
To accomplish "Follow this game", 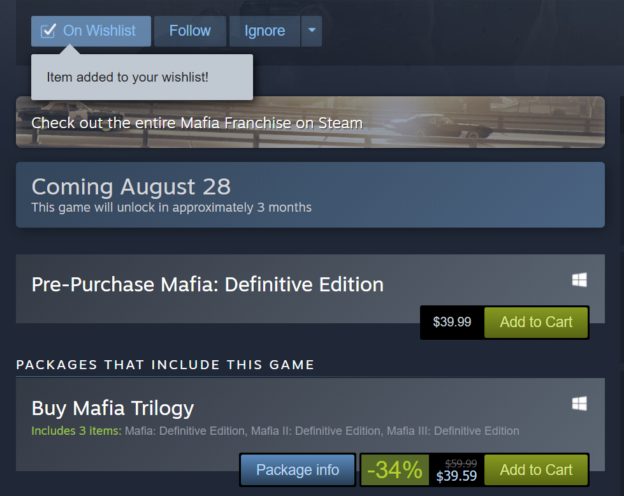I will [x=190, y=31].
